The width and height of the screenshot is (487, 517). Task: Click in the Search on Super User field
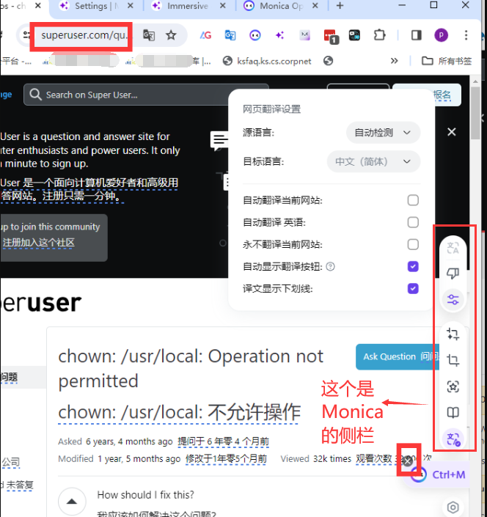[146, 95]
